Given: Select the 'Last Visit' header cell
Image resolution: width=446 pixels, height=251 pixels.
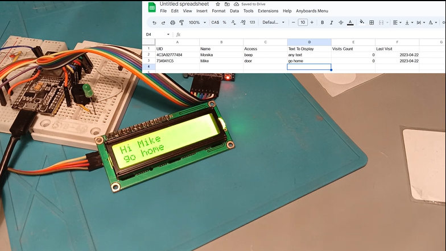Looking at the screenshot, I should tap(397, 49).
